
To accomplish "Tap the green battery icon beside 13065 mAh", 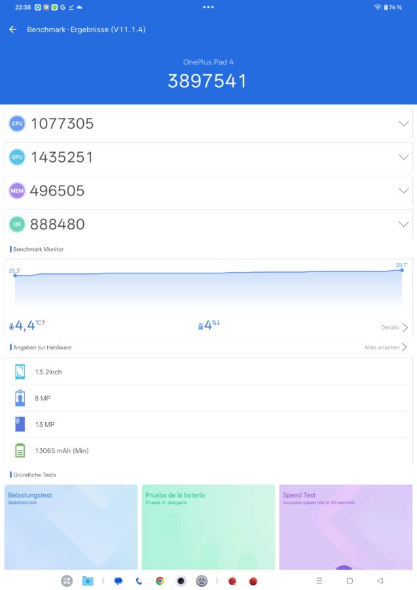I will (x=20, y=450).
